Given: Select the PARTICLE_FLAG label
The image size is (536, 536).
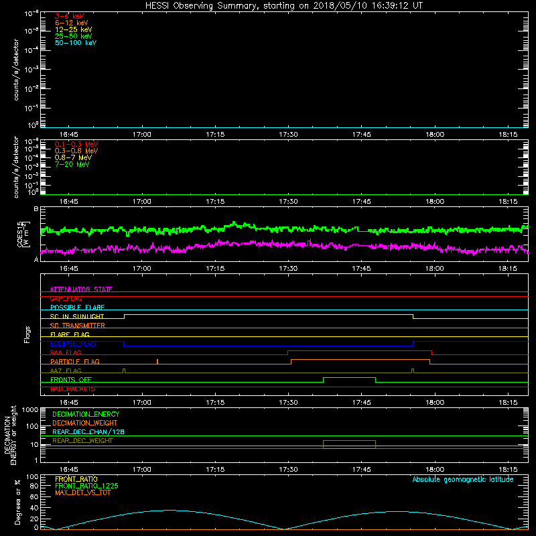Looking at the screenshot, I should 75,361.
